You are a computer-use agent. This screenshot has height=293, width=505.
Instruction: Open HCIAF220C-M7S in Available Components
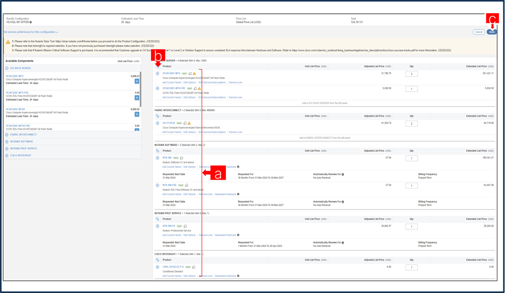click(15, 76)
